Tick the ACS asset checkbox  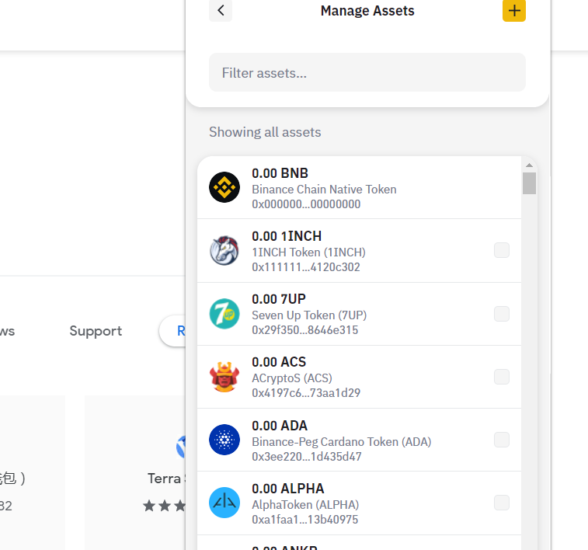click(x=502, y=377)
